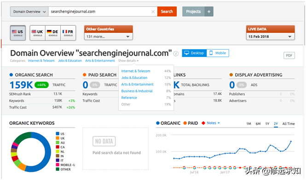Select the All Time chart range
This screenshot has height=180, width=306.
tap(289, 124)
